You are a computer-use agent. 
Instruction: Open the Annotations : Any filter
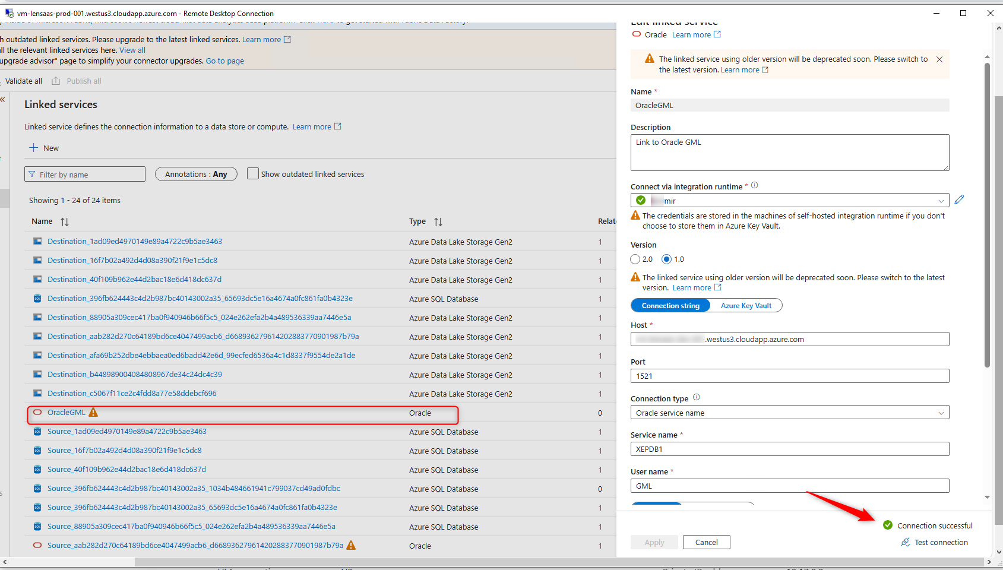pos(196,174)
